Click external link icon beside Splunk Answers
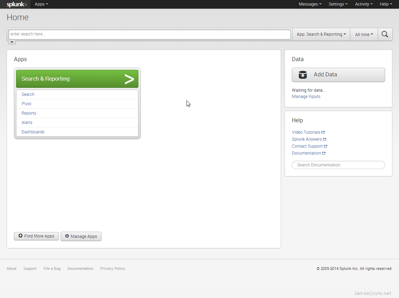Screen dimensions: 399x298 click(325, 139)
